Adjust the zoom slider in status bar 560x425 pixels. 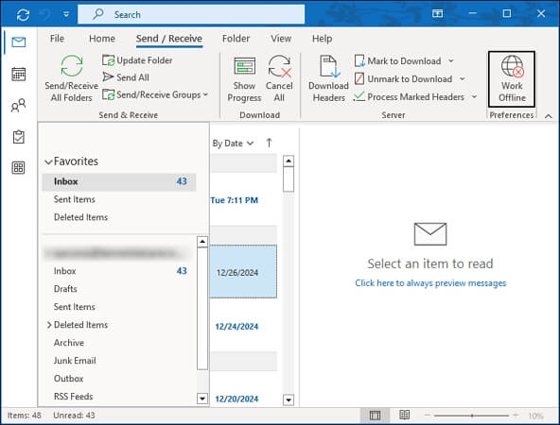472,416
